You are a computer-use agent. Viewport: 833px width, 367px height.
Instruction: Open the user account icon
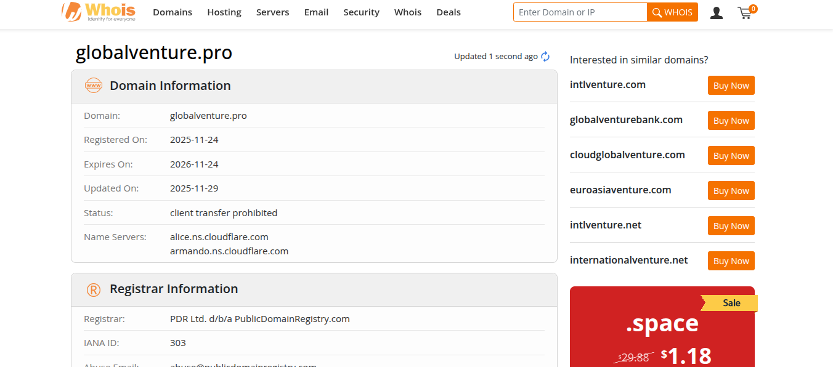pyautogui.click(x=716, y=12)
